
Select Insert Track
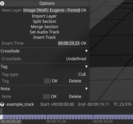[44, 37]
